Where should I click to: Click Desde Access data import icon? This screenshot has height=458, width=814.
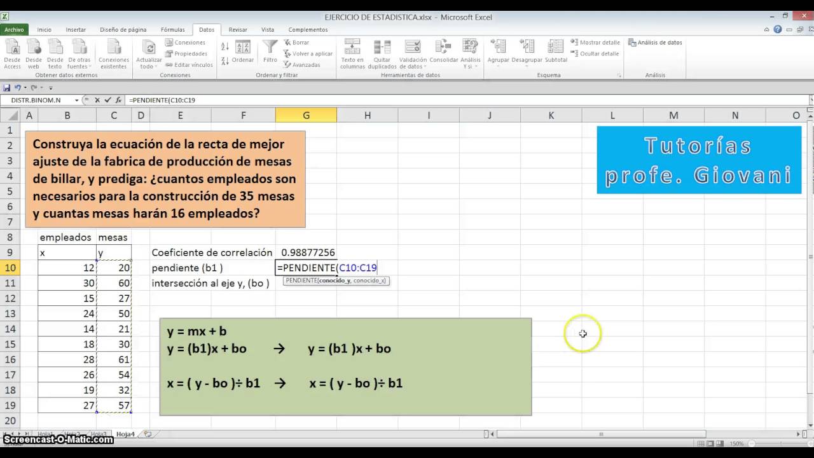point(13,54)
